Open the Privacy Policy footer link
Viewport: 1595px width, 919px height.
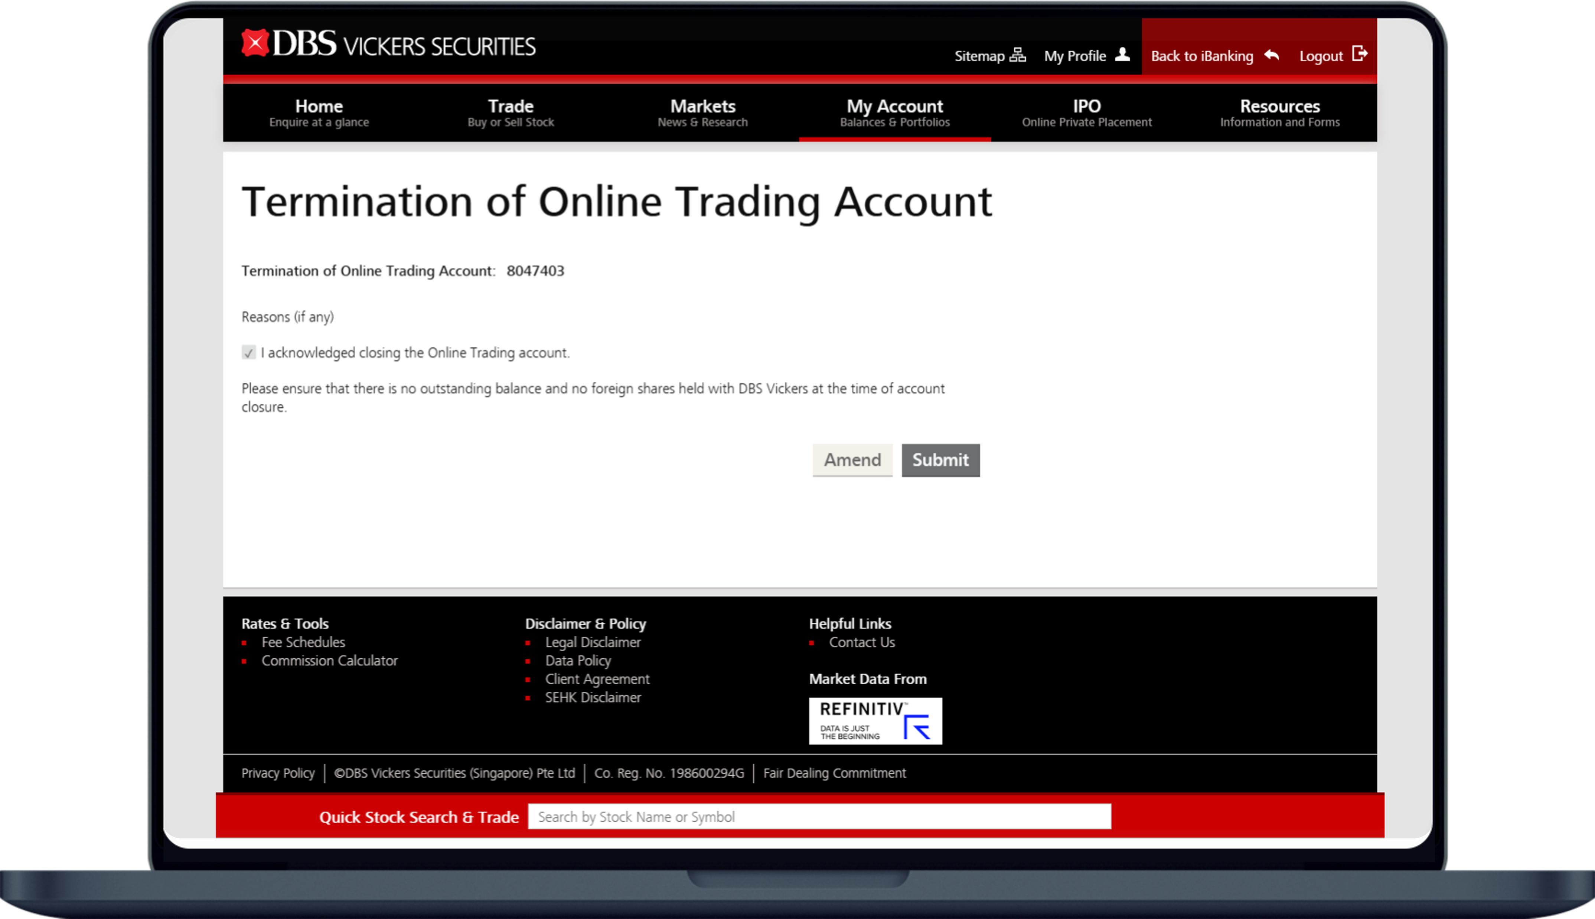click(x=278, y=773)
